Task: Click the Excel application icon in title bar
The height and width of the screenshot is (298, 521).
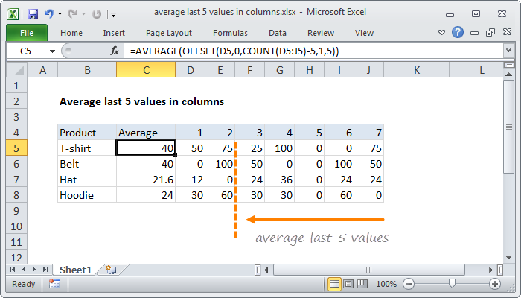Action: pyautogui.click(x=13, y=14)
